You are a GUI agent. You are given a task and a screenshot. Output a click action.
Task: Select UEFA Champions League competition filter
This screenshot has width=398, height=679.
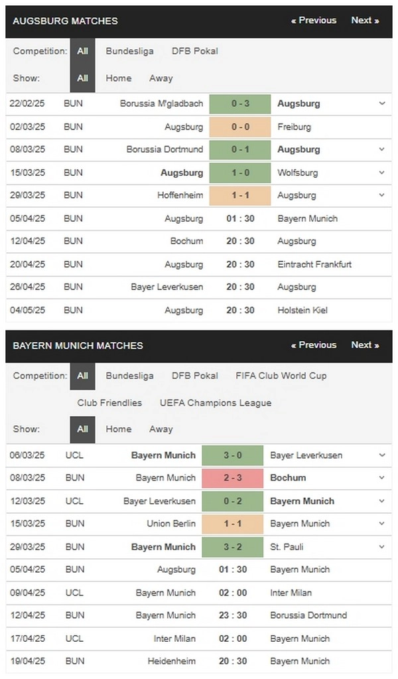point(216,403)
